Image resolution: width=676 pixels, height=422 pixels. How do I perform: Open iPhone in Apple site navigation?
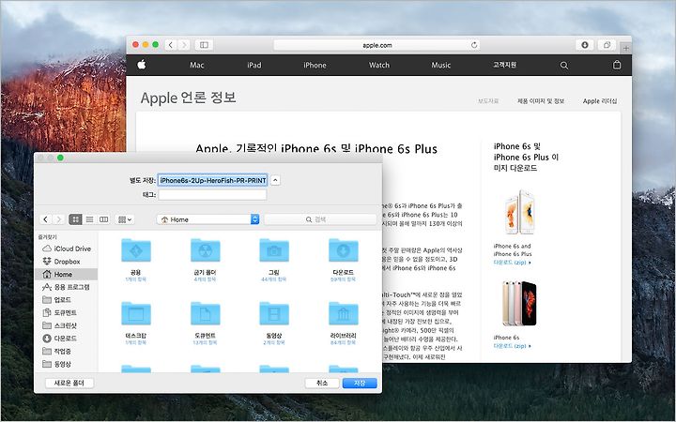tap(315, 65)
